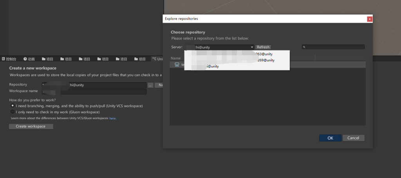This screenshot has width=401, height=178.
Task: Click the 控制台 console icon
Action: tap(4, 59)
